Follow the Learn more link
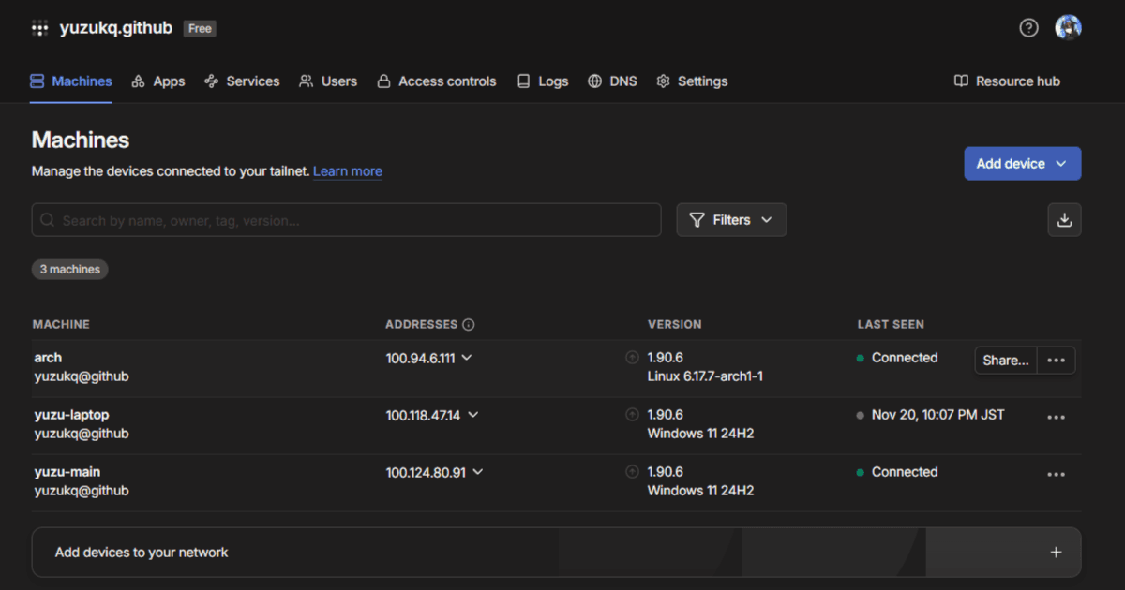 tap(347, 171)
